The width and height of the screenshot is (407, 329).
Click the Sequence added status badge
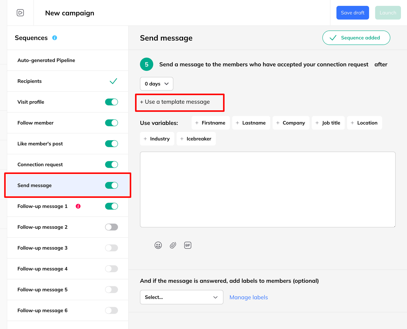(x=356, y=38)
